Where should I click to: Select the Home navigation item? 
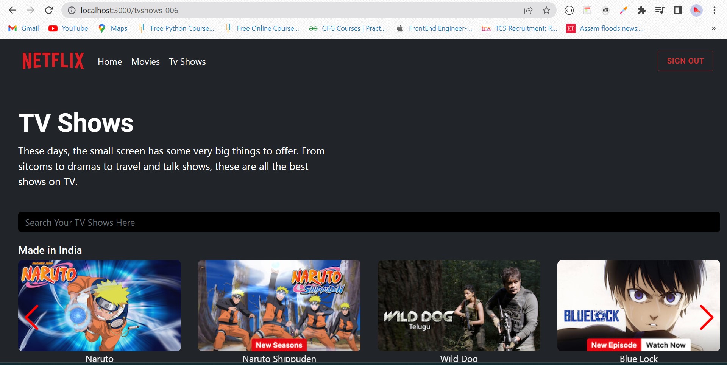[x=110, y=61]
